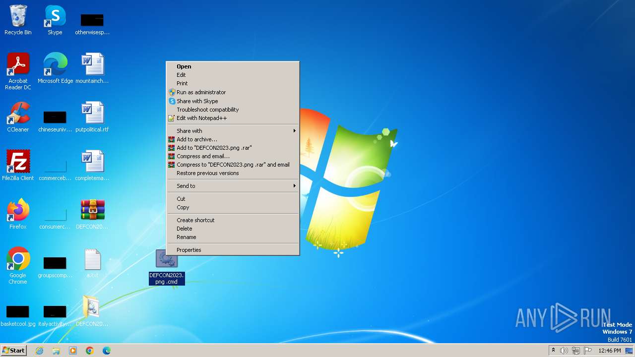Viewport: 635px width, 357px height.
Task: Open the Start menu
Action: point(13,351)
